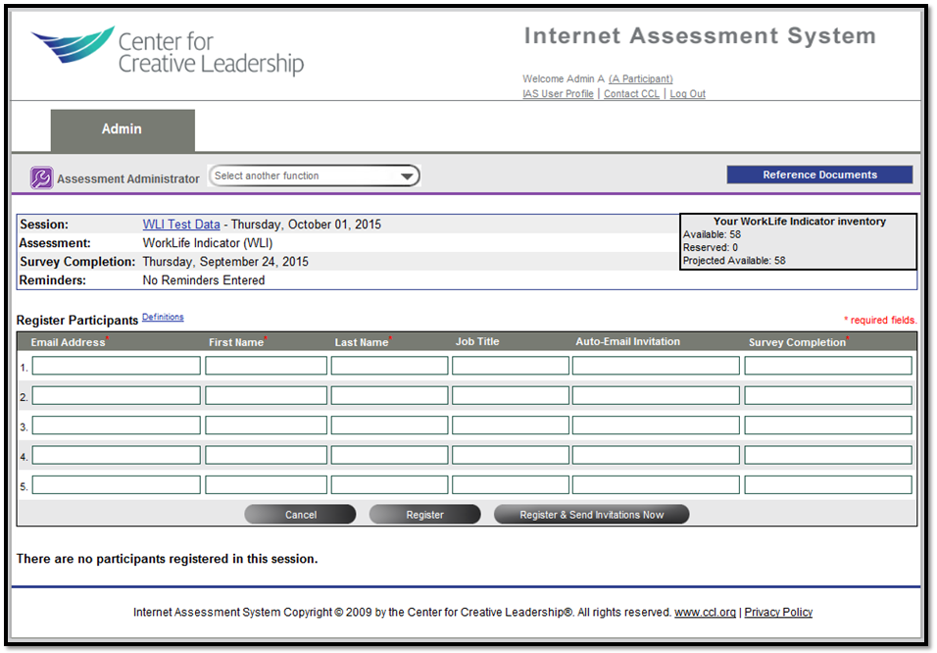Select the 'Available: 58' inventory text
Screen dimensions: 937x653
712,234
